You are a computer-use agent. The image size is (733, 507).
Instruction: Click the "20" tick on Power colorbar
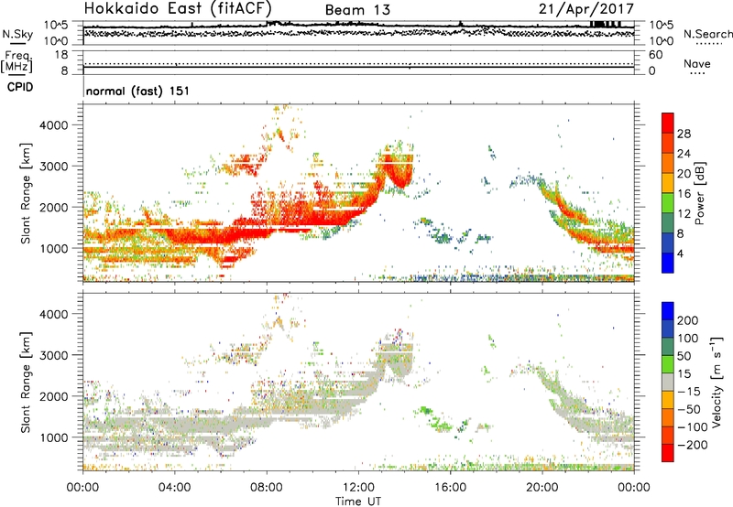684,174
